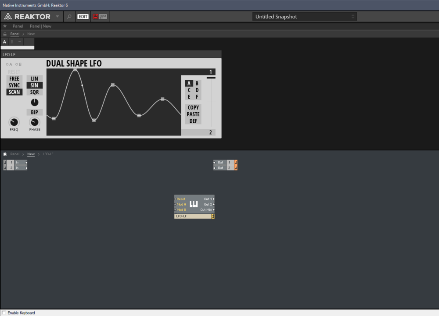Screen dimensions: 439x316
Task: Click the COPY button
Action: click(193, 107)
